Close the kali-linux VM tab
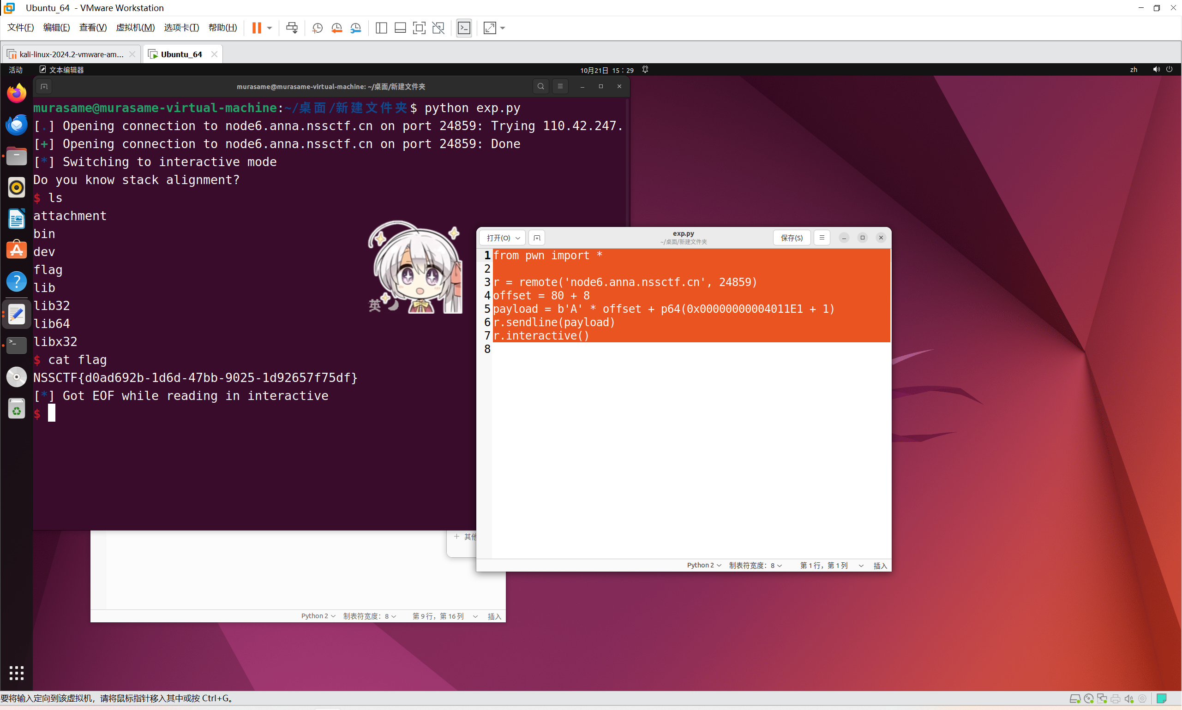This screenshot has height=710, width=1182. 132,54
